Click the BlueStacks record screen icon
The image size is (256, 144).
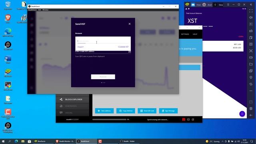pyautogui.click(x=251, y=58)
